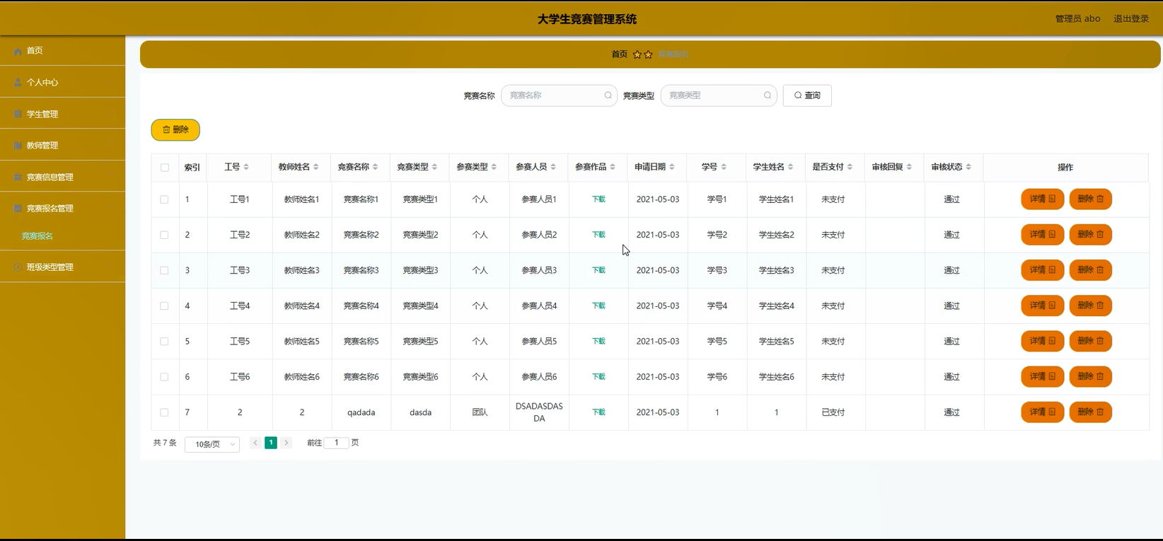Focus the 竞赛类型 search field
1163x541 pixels.
tap(719, 95)
